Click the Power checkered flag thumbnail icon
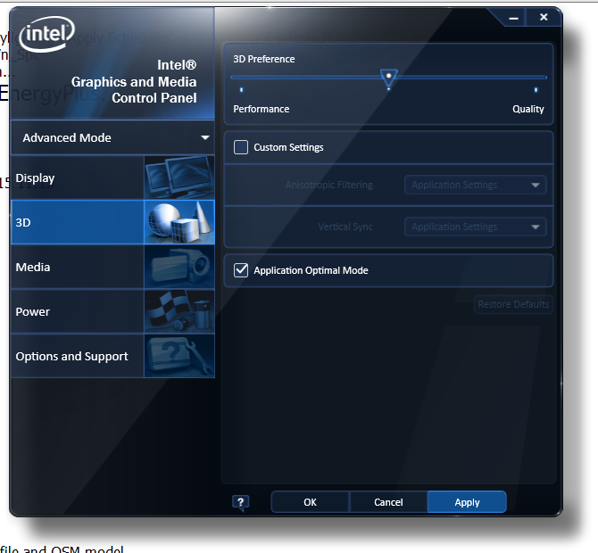 (x=179, y=311)
